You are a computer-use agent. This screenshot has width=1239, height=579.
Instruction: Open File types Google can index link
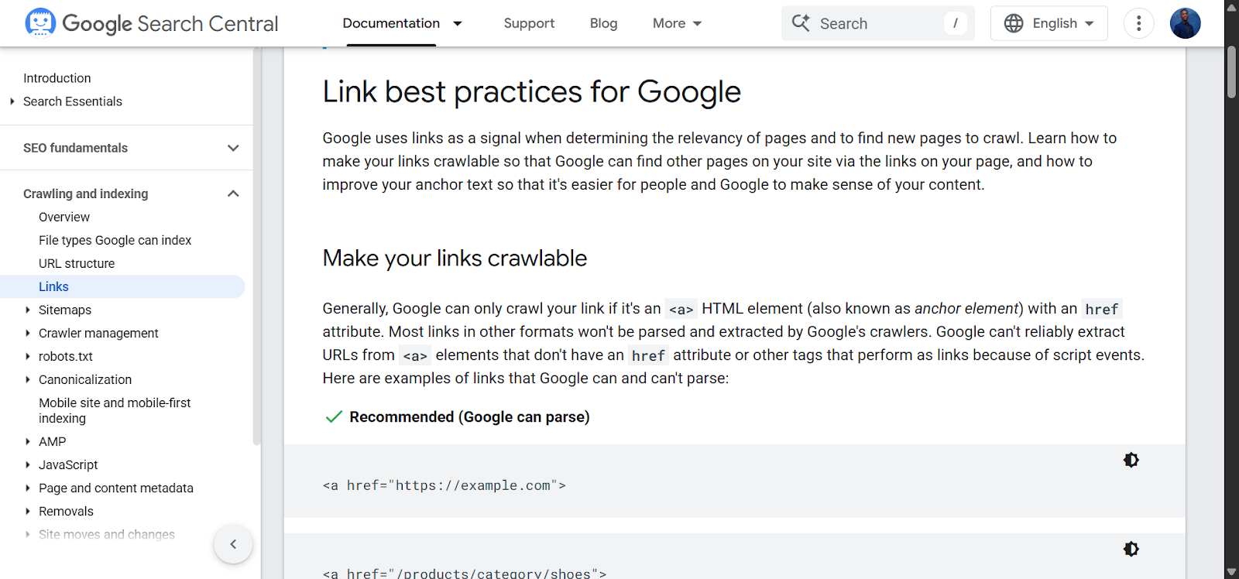point(115,240)
